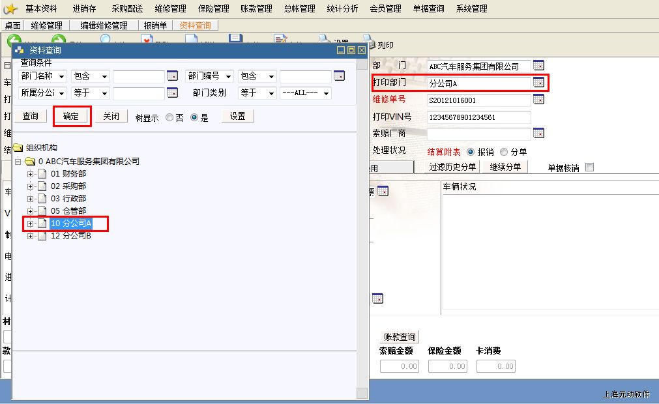The image size is (659, 404).
Task: Switch to the 报销单 tab
Action: click(155, 25)
